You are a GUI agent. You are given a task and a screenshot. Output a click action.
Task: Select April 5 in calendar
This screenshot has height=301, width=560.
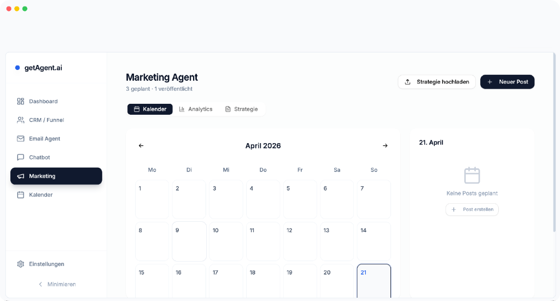pos(300,199)
